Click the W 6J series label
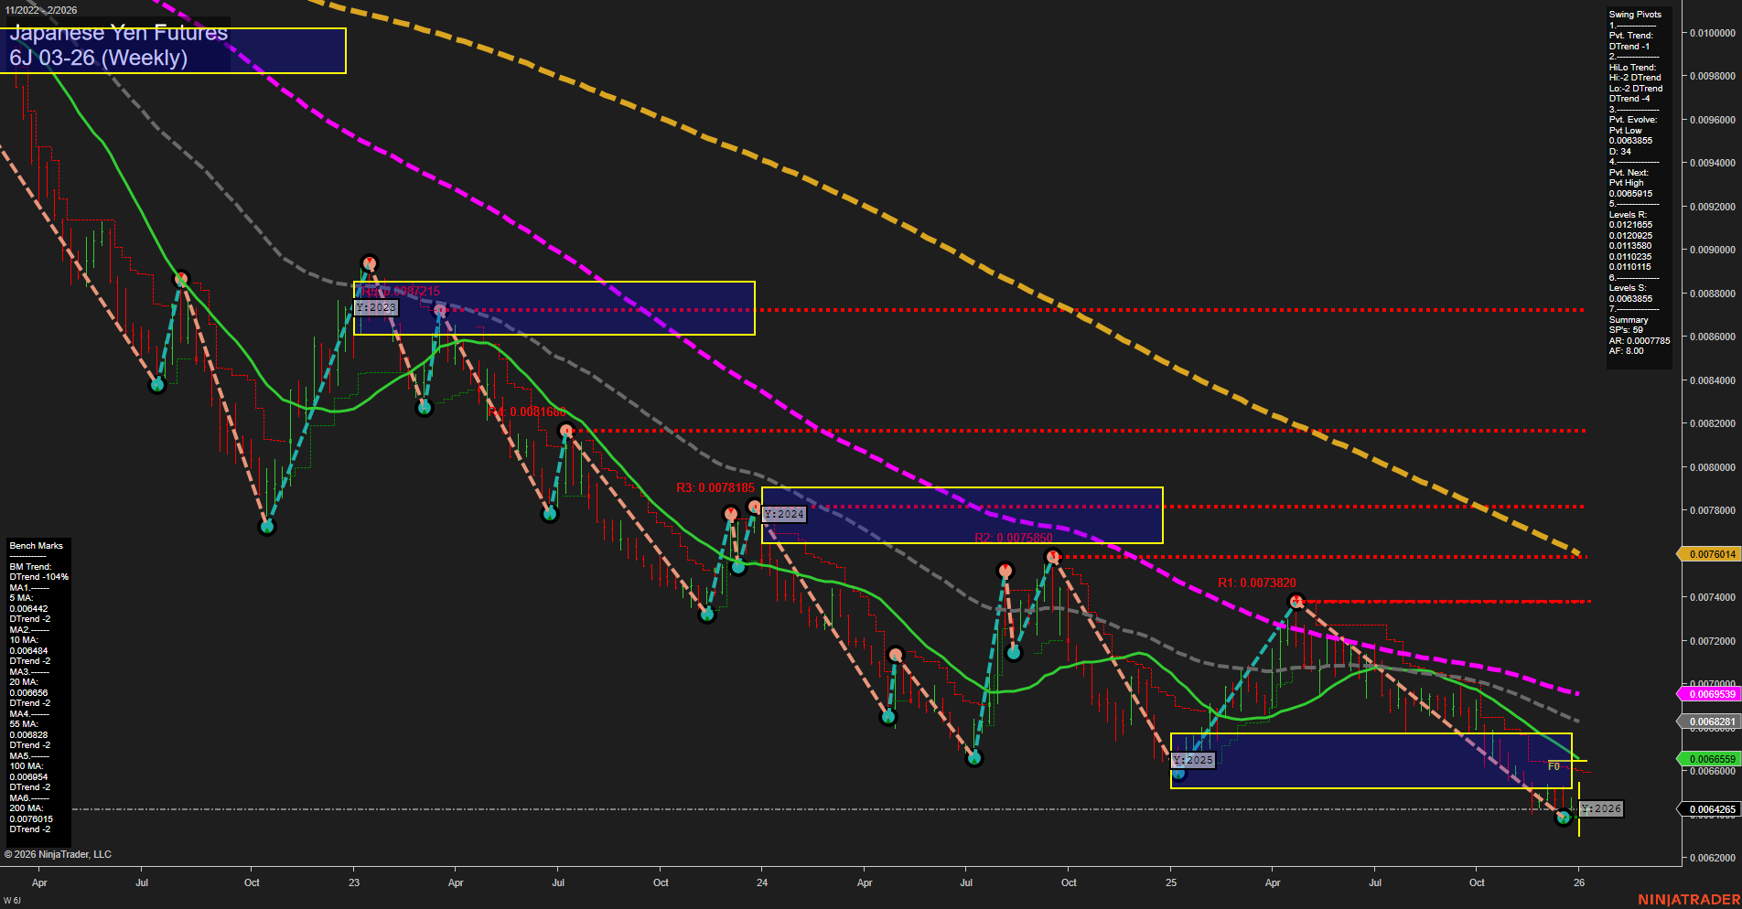Viewport: 1742px width, 909px height. 11,899
